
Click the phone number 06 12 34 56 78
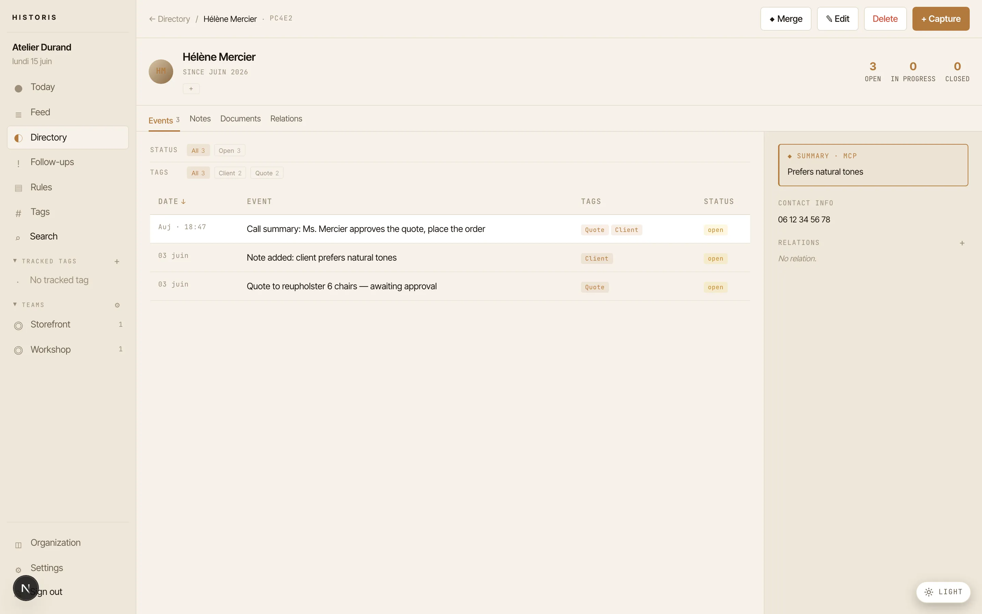[804, 220]
